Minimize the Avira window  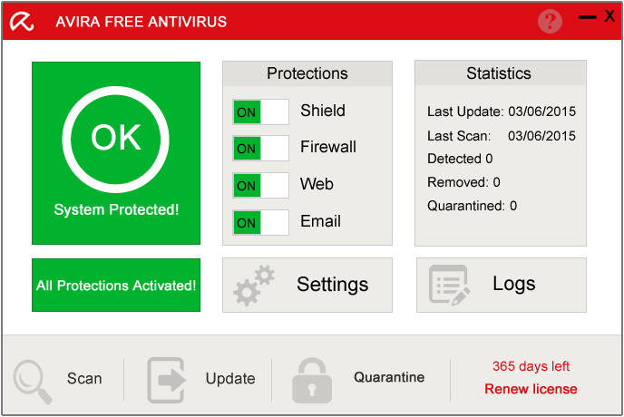pos(588,17)
